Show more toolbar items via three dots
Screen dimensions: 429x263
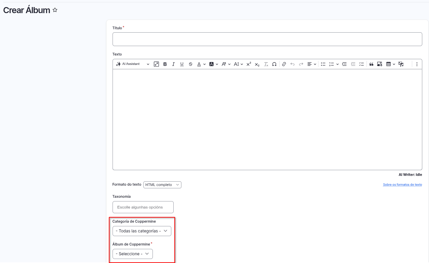pos(417,64)
